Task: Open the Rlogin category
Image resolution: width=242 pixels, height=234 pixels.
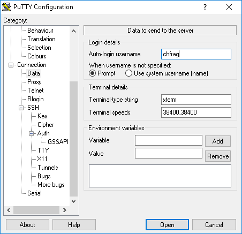Action: pos(35,99)
